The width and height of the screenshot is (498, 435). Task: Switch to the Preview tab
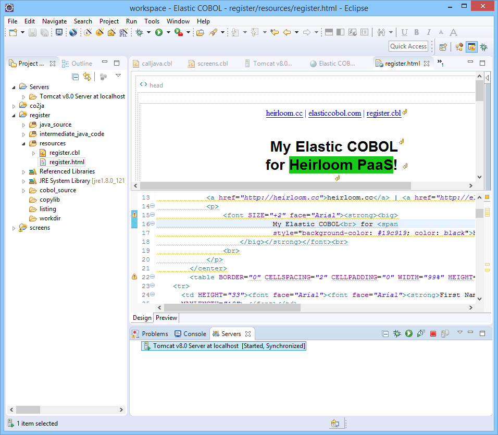[x=166, y=318]
